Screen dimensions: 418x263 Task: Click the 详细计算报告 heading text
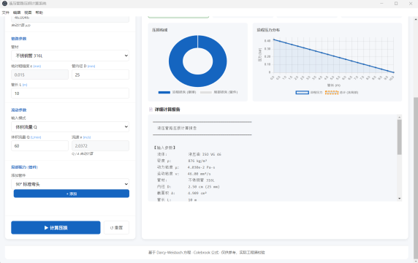click(x=167, y=110)
